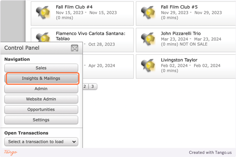Select the John Pizzarelli Trio event title
Viewport: 236px width, 157px height.
181,33
